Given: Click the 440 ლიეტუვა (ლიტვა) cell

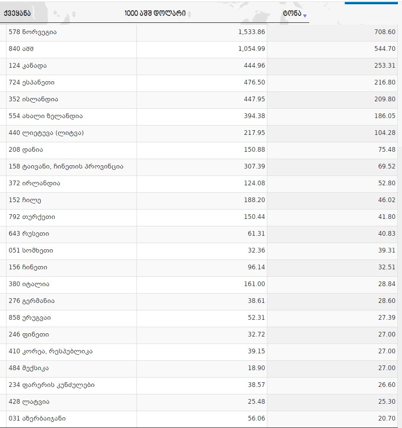Looking at the screenshot, I should [x=46, y=133].
